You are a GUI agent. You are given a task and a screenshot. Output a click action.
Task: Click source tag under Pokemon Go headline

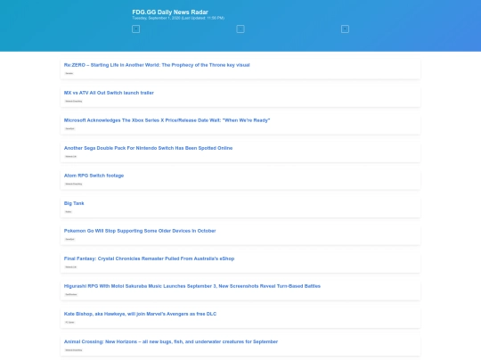[70, 239]
